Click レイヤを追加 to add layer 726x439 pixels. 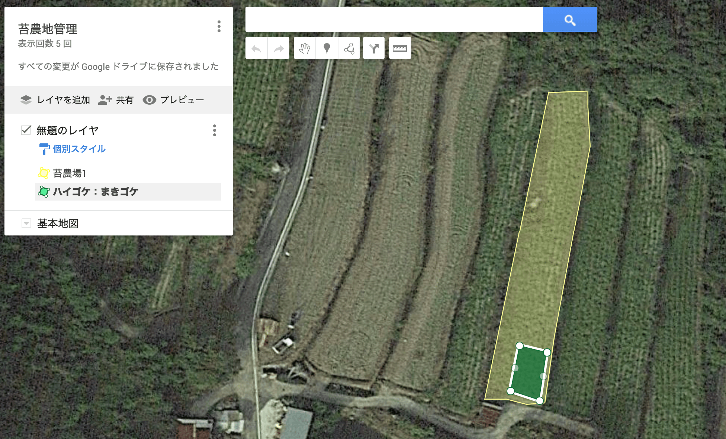(55, 100)
